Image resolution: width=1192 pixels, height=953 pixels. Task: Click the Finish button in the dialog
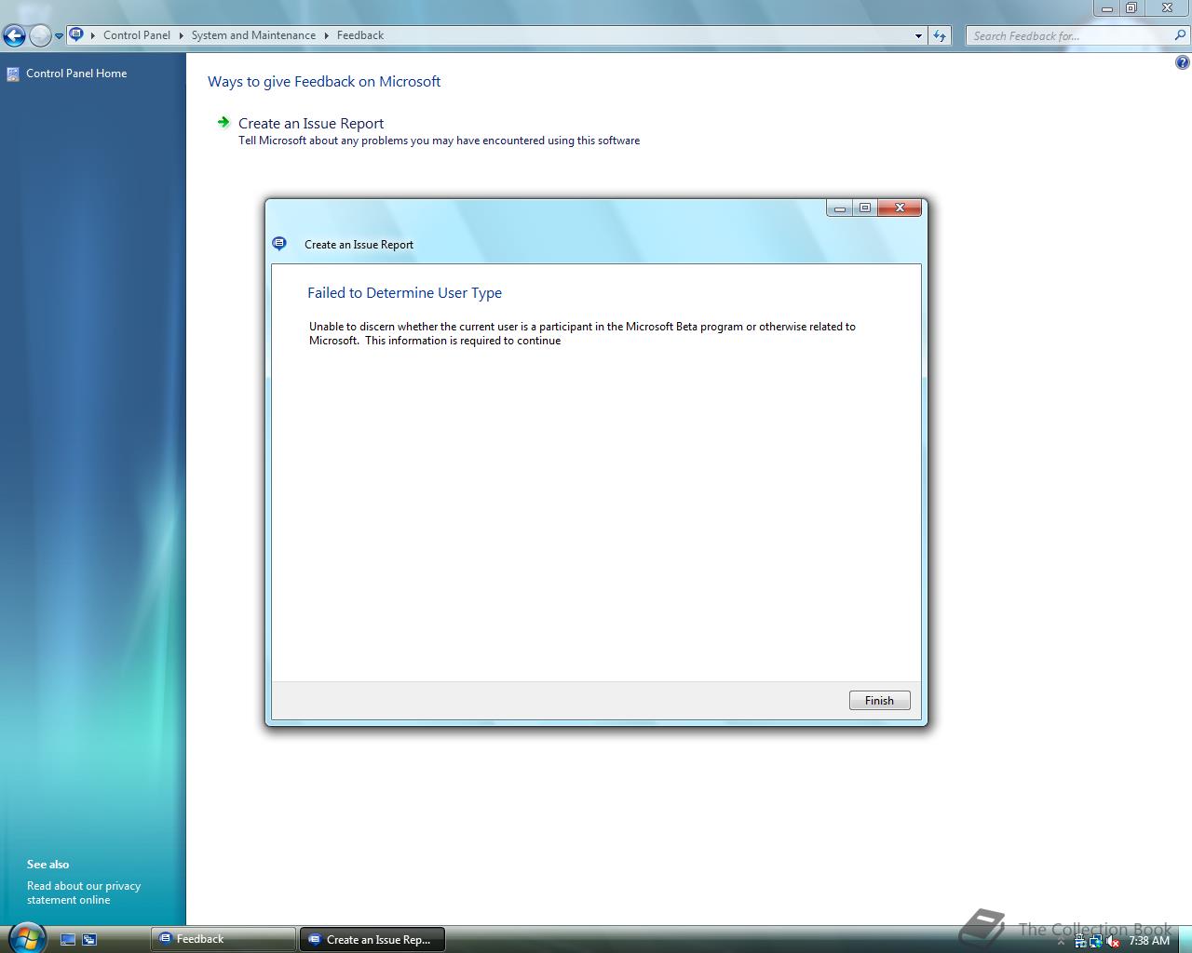(x=879, y=701)
